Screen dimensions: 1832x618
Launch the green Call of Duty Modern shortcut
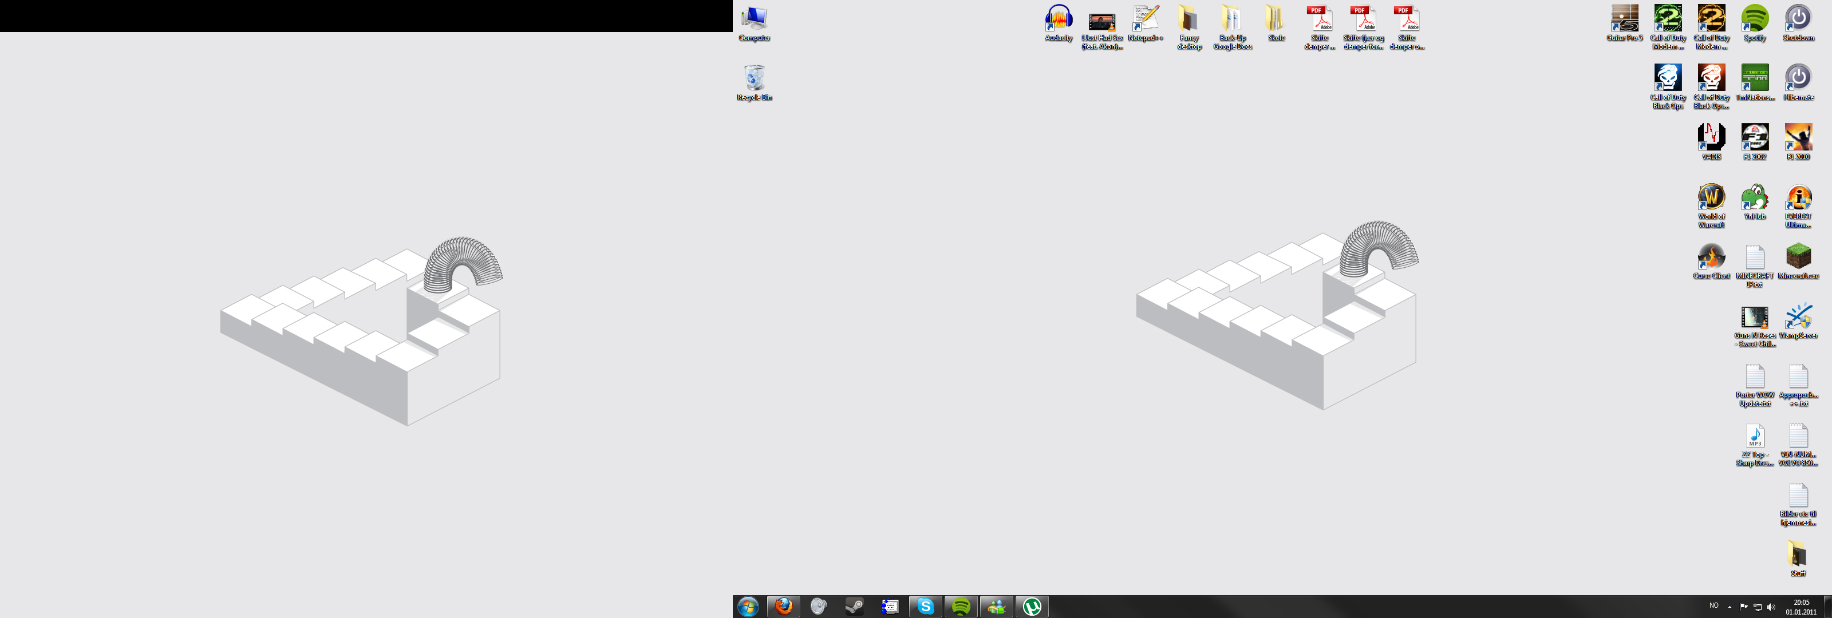click(1668, 27)
